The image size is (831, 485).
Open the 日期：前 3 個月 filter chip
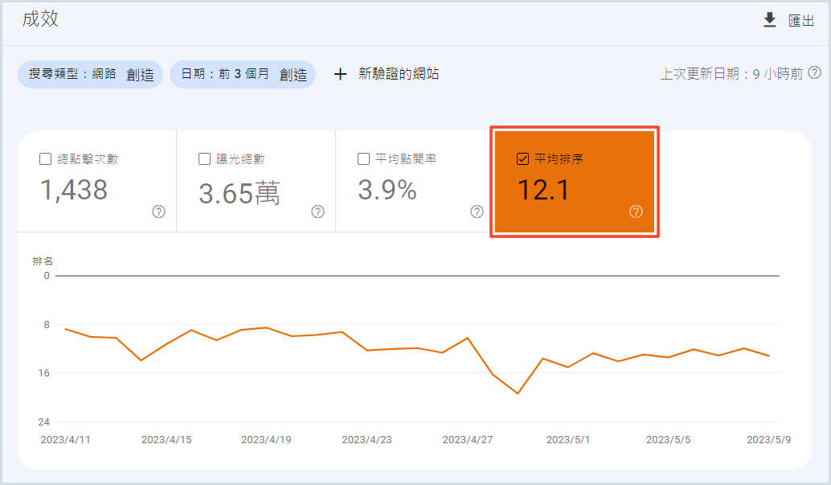pyautogui.click(x=224, y=74)
